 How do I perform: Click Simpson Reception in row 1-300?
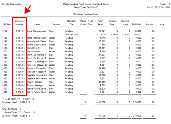(36, 68)
